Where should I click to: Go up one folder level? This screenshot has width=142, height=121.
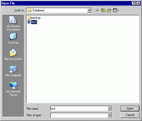click(103, 10)
